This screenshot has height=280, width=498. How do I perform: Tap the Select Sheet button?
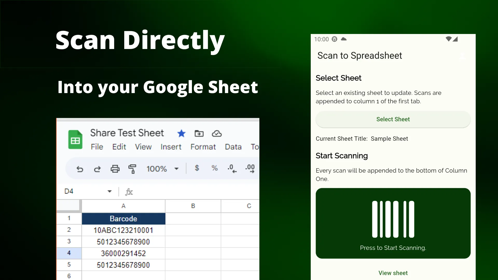[393, 119]
